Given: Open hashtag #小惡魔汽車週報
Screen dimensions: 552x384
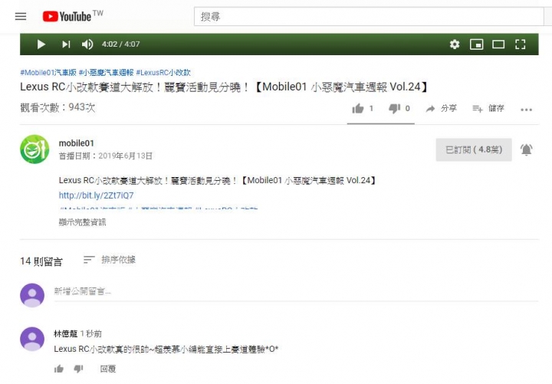Looking at the screenshot, I should [106, 73].
